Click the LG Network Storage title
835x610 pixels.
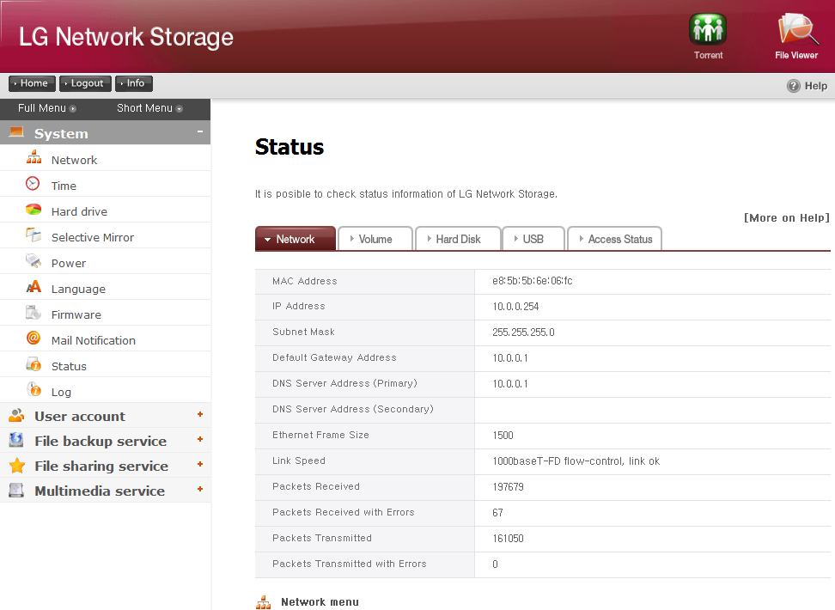(126, 37)
